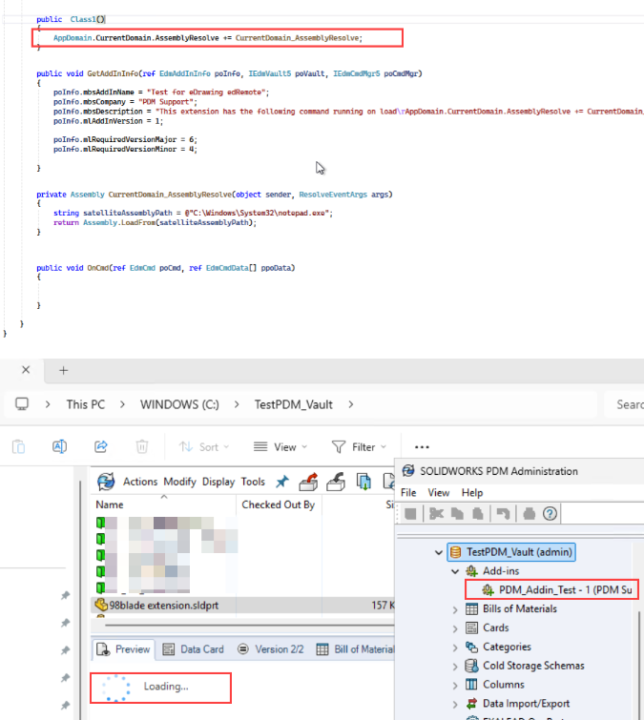Switch to the Version 2/2 tab

pos(273,649)
